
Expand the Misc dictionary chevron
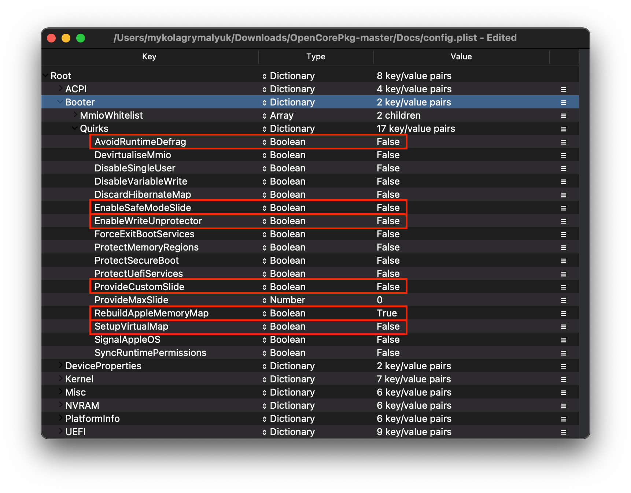tap(60, 392)
